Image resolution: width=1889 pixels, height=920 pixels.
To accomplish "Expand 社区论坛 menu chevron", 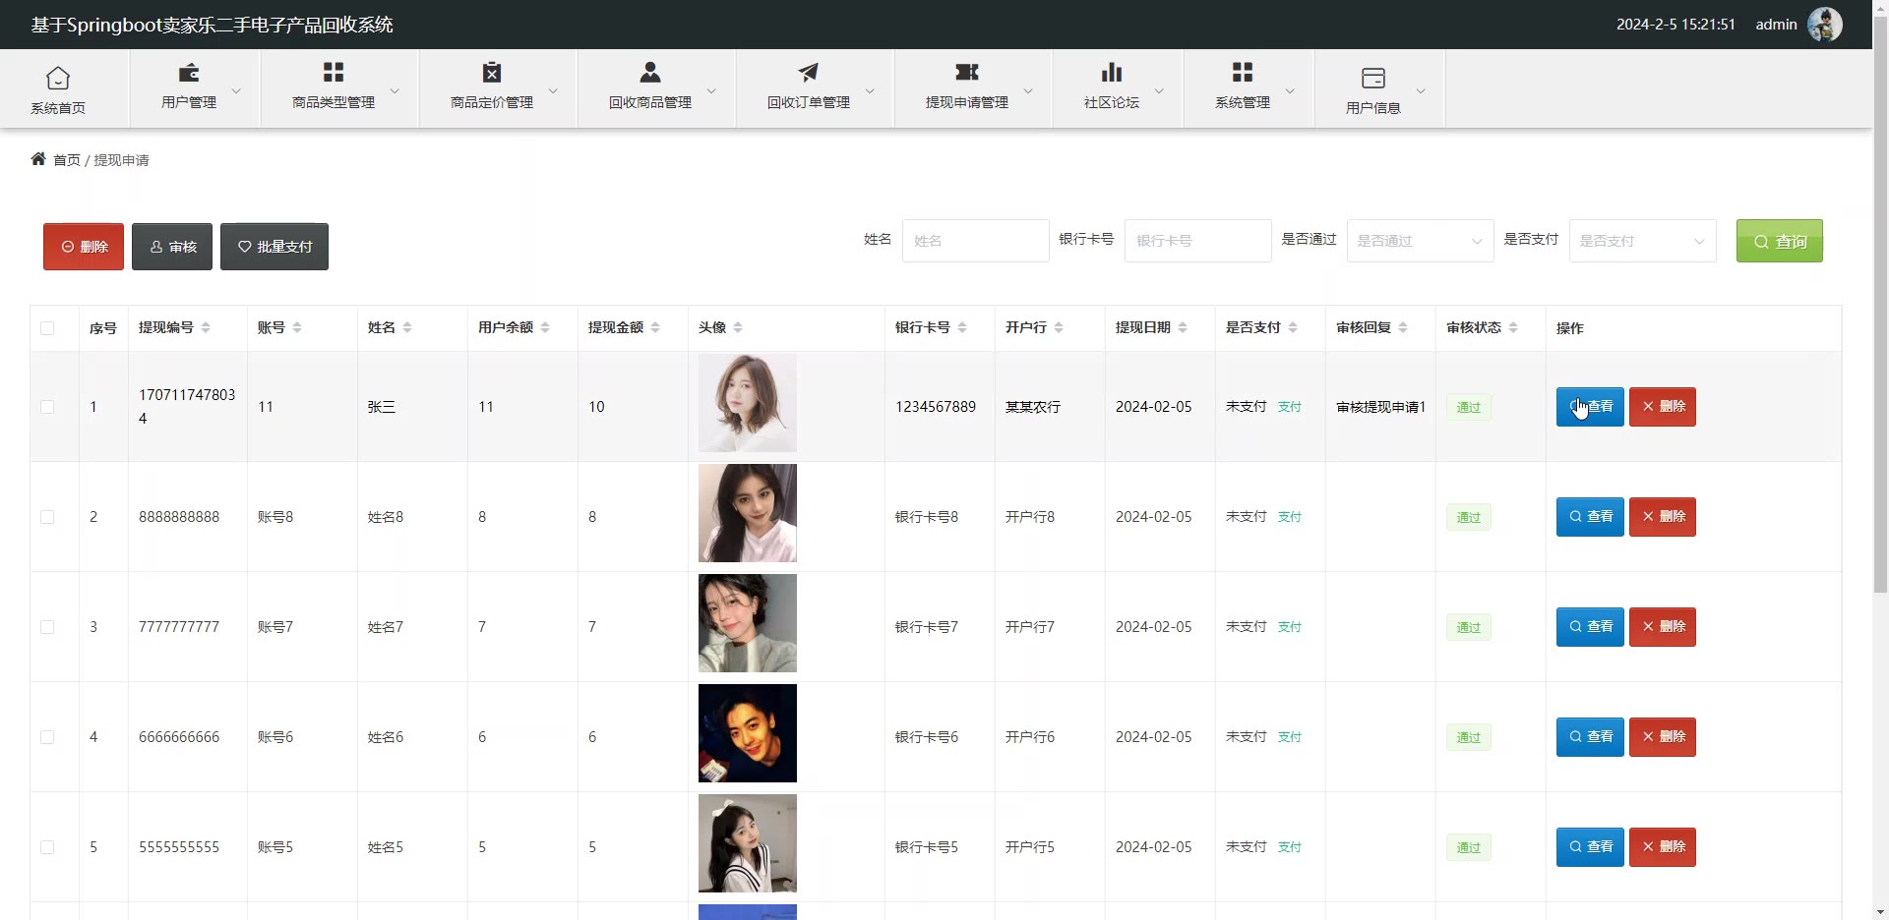I will click(1159, 90).
